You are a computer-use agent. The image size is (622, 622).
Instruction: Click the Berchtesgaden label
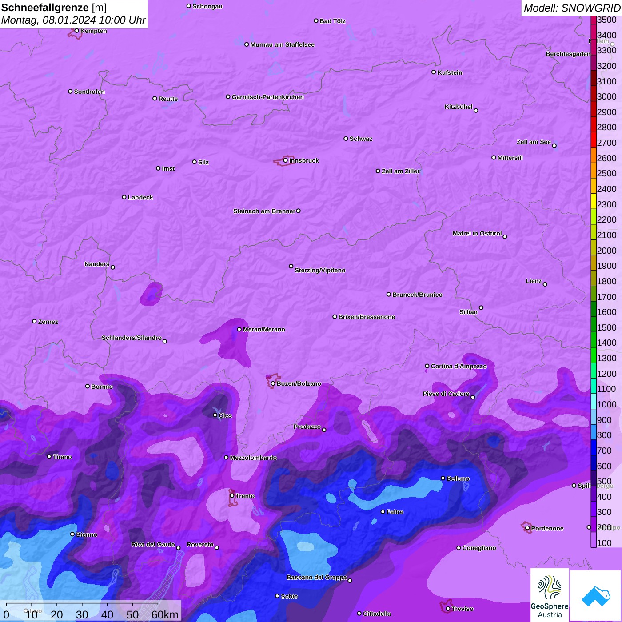568,54
